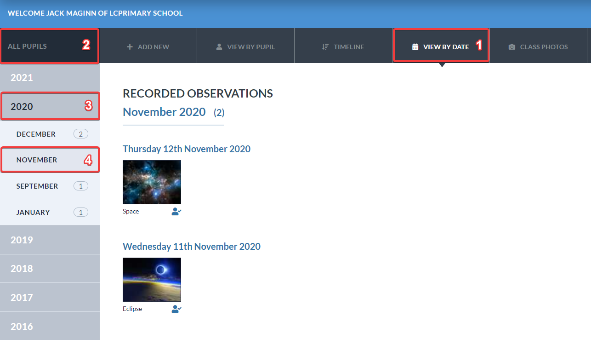Click the camera icon for Class Photos

(x=512, y=47)
